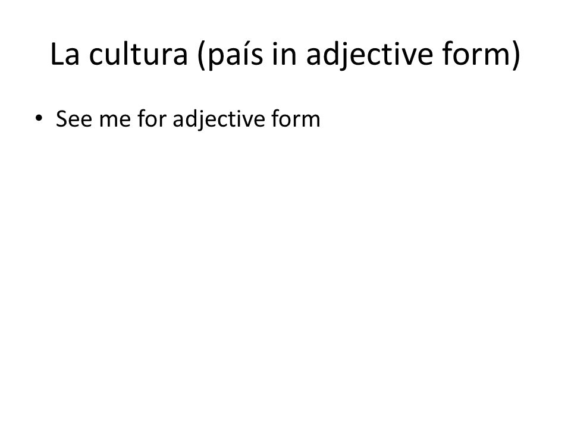Click the slide title "La cultura" heading
Screen dimensions: 571x428
point(285,55)
